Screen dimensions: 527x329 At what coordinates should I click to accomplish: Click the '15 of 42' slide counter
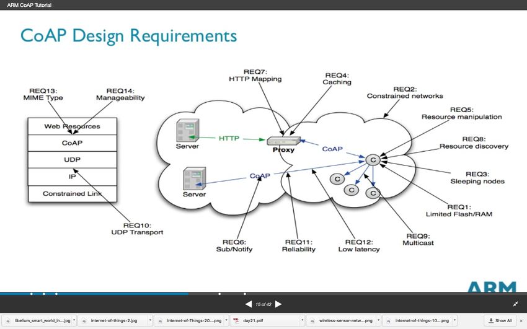[263, 304]
